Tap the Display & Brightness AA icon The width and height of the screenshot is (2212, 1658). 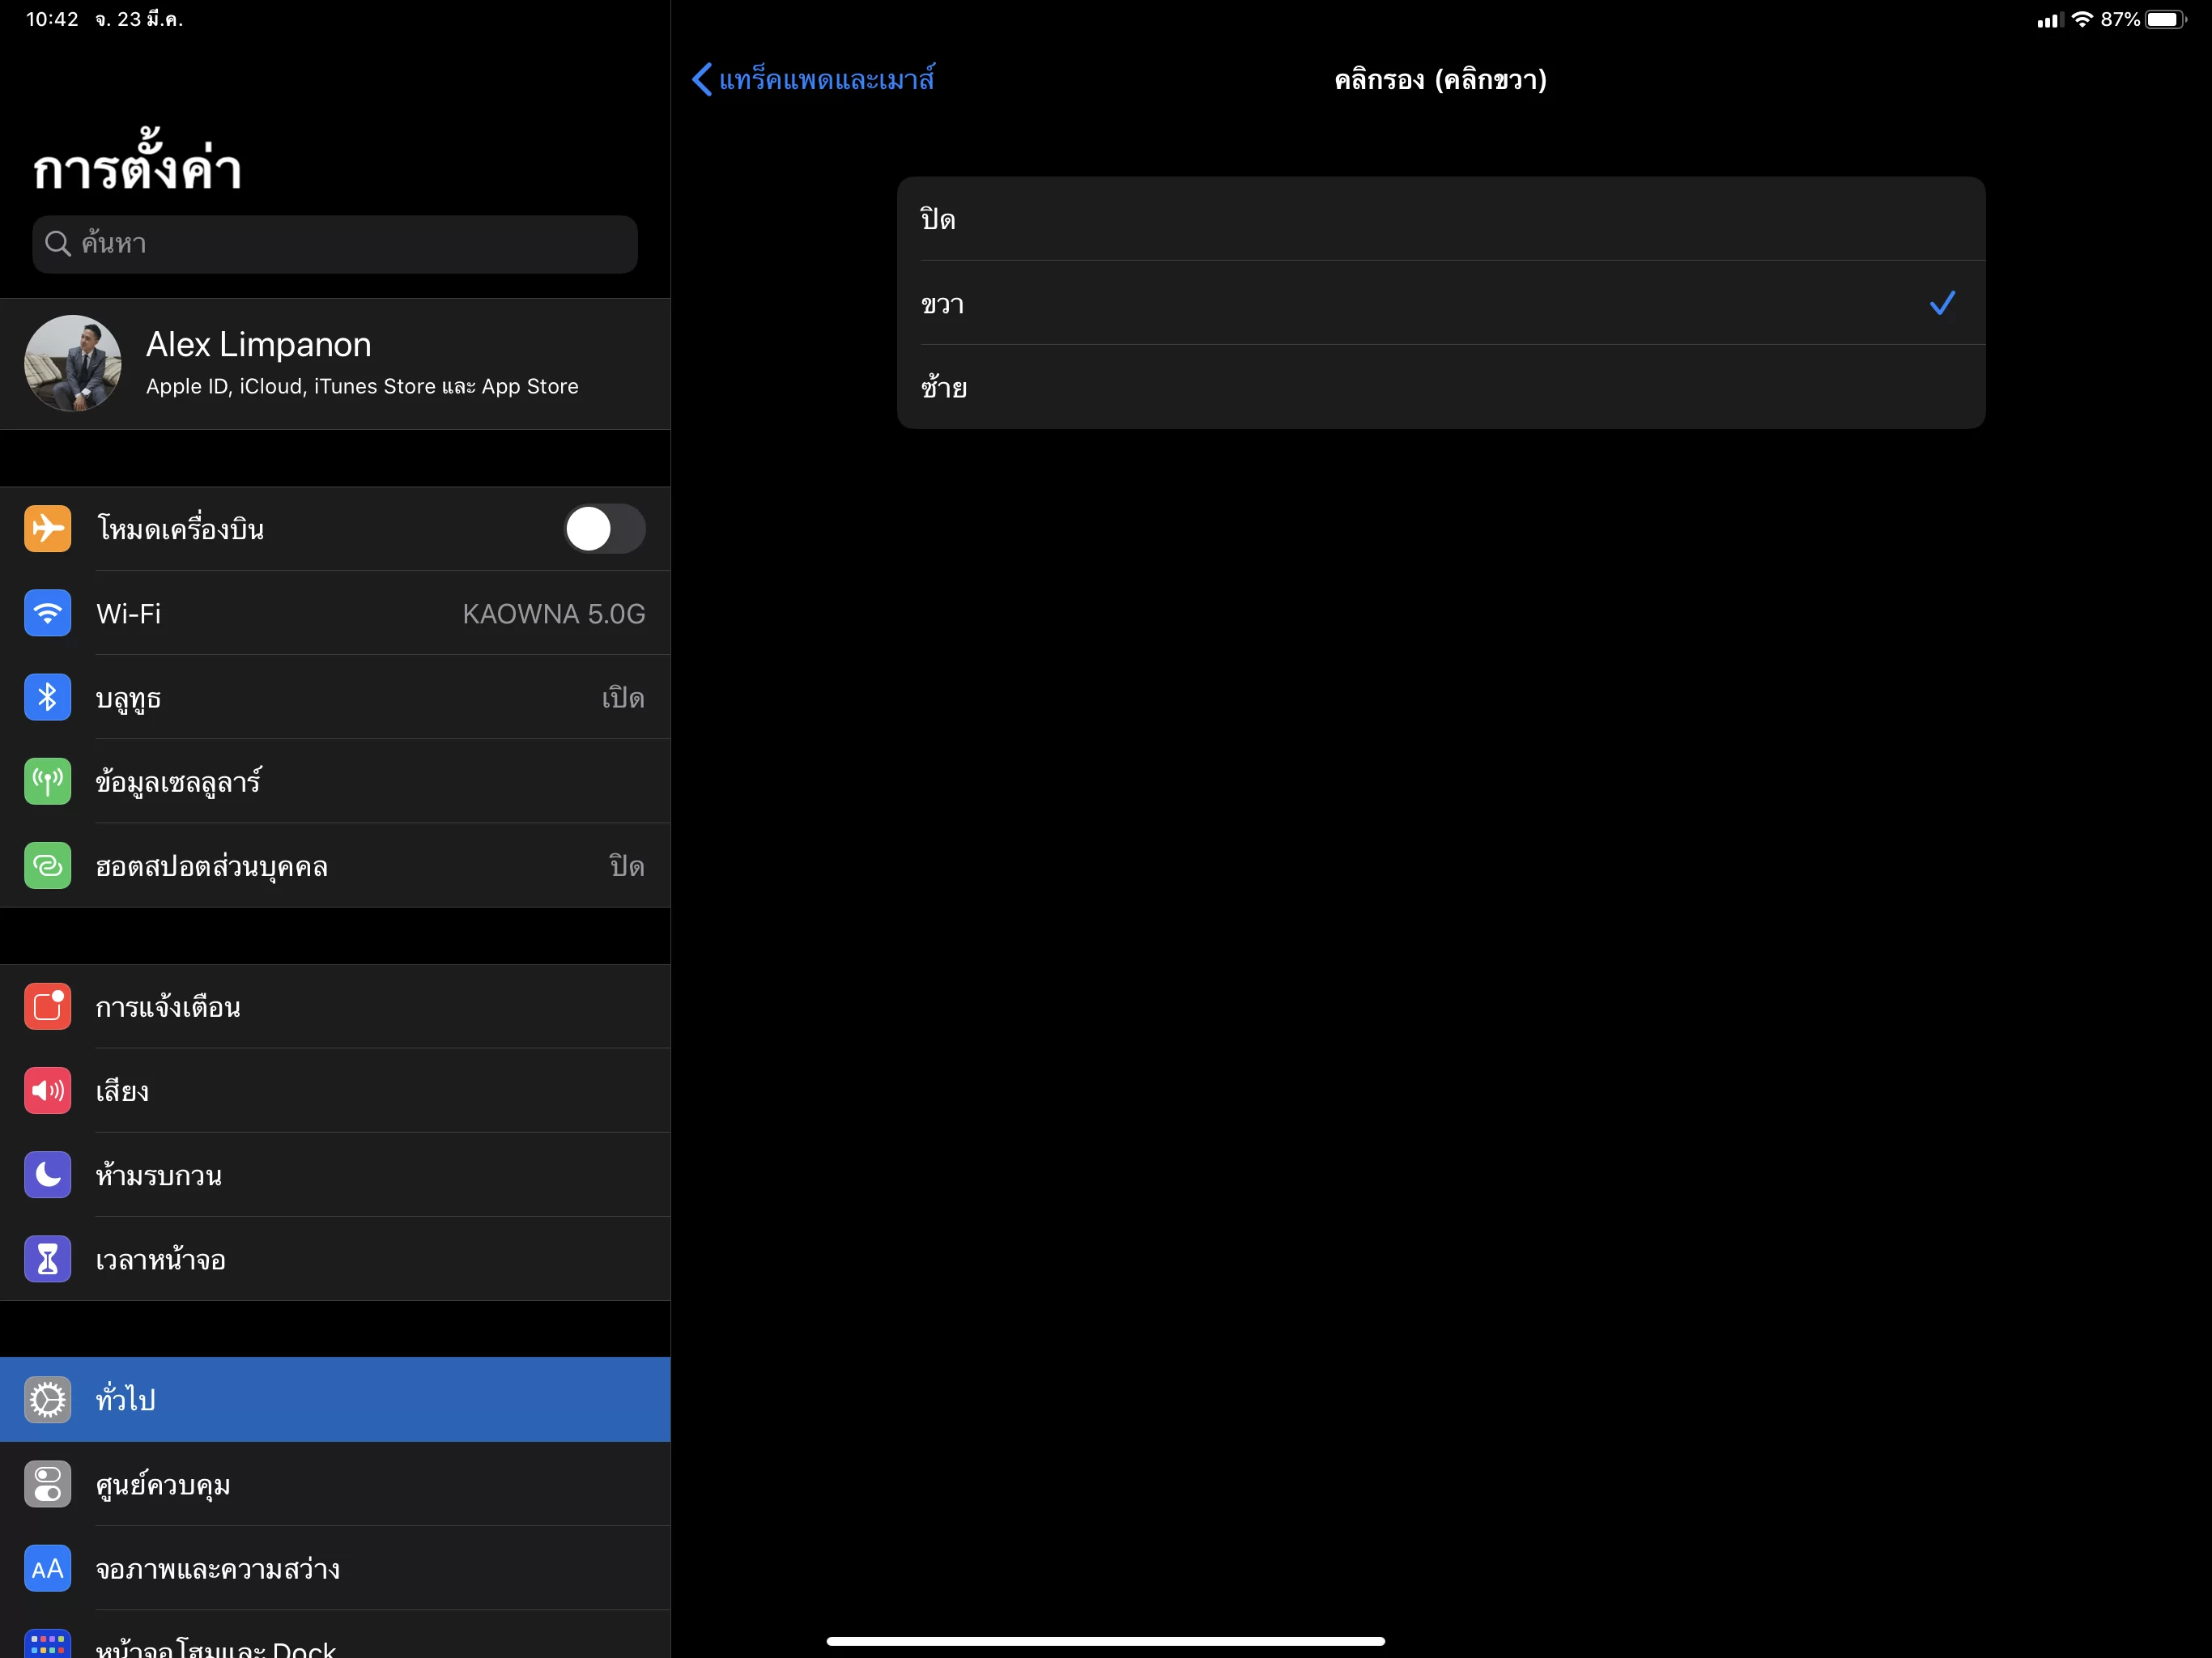[47, 1568]
